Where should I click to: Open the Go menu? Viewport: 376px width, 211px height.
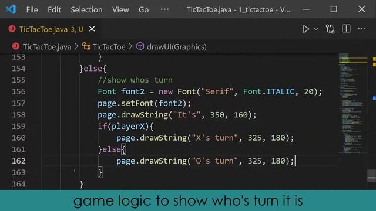pos(143,10)
